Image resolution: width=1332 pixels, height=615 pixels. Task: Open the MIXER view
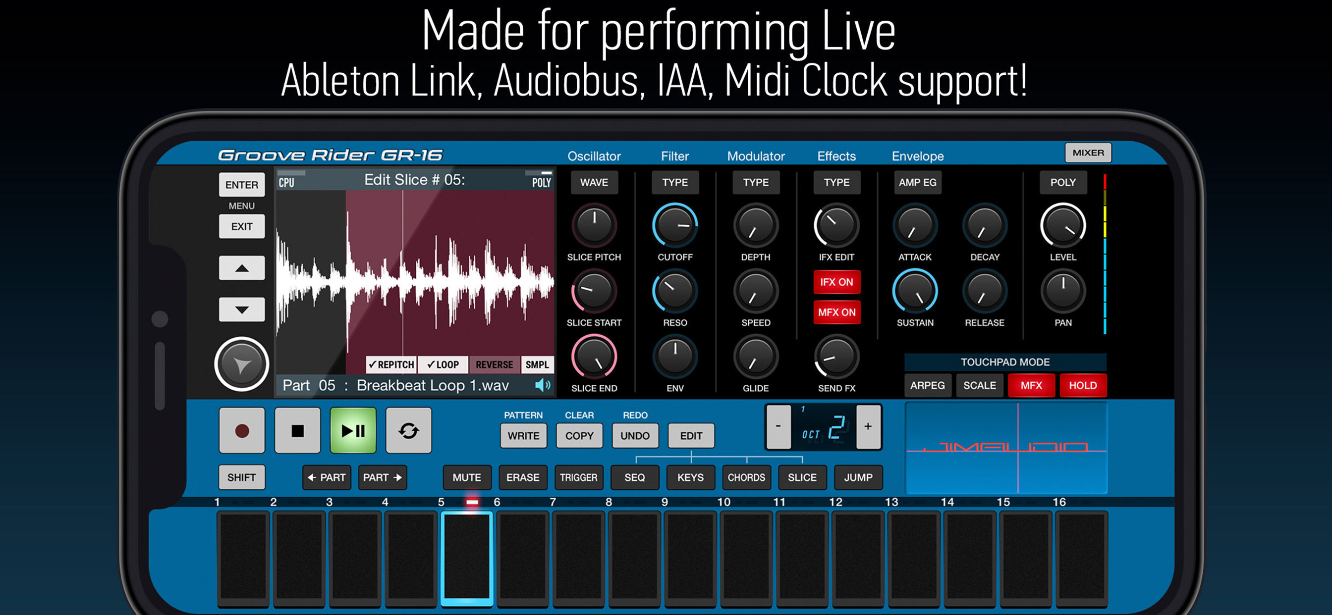[x=1088, y=153]
